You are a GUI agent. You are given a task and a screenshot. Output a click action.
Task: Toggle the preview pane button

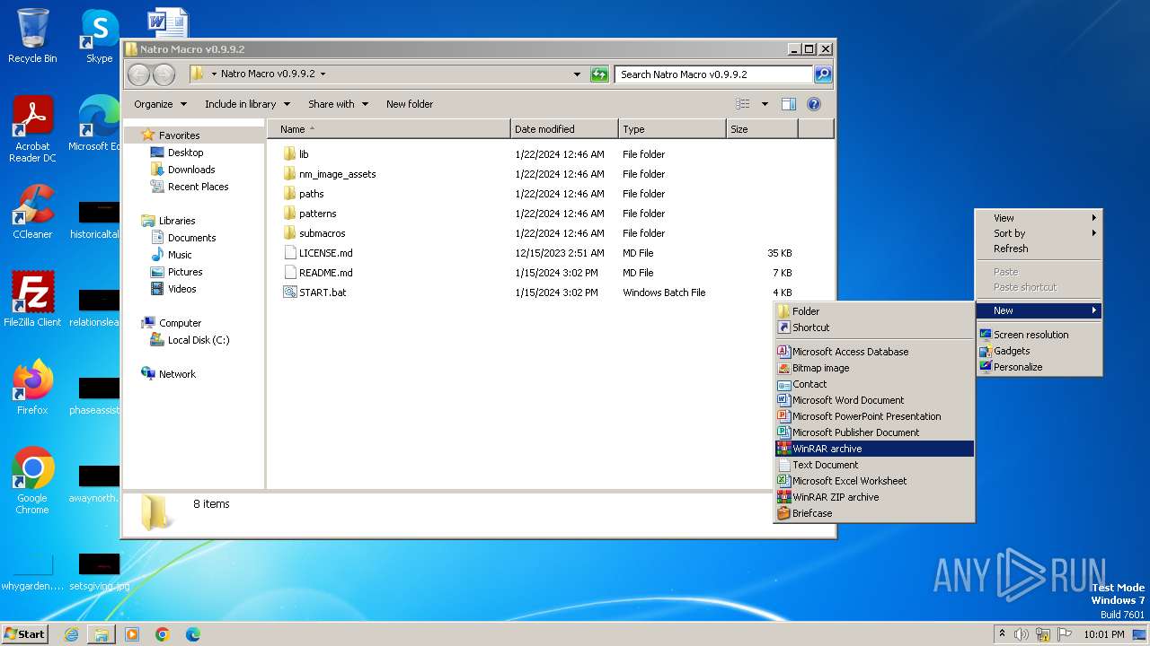788,104
